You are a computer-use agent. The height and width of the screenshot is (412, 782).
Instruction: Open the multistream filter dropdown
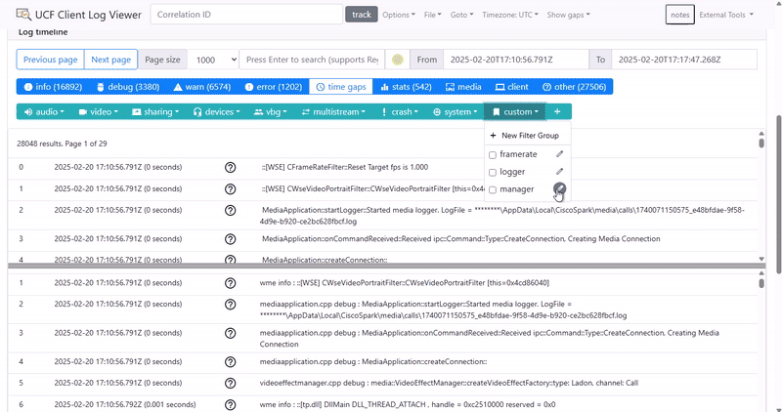(333, 111)
